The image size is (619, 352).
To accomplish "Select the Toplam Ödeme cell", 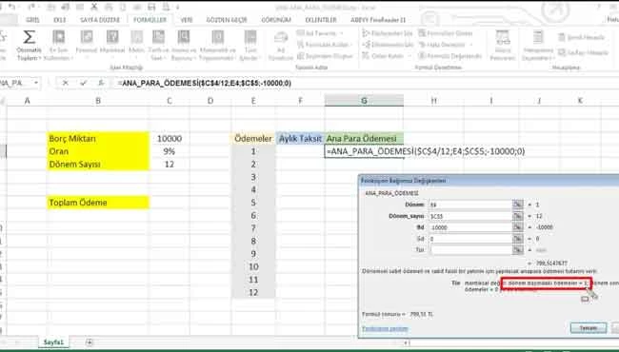I will click(x=98, y=203).
